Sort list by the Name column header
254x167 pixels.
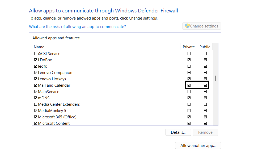point(106,47)
